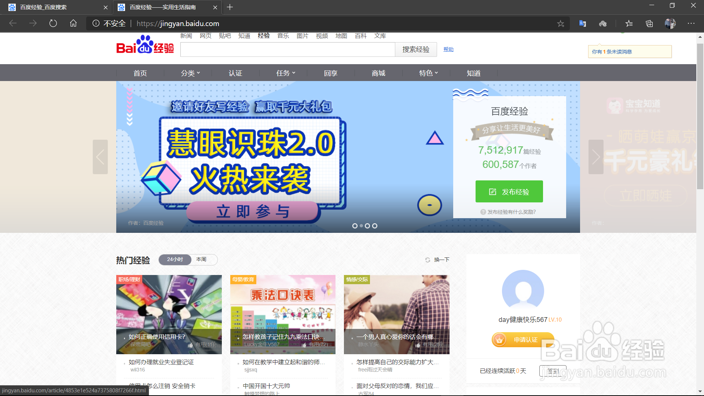Click the home page icon

pos(73,23)
